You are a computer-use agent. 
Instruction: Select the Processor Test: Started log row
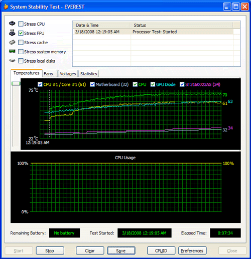click(153, 32)
